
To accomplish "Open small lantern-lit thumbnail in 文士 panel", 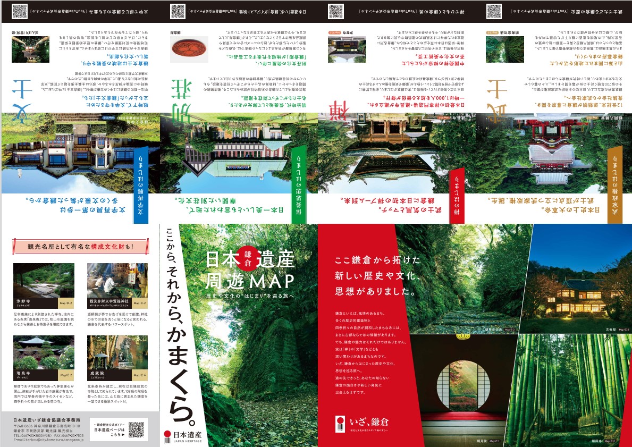I will coord(31,49).
